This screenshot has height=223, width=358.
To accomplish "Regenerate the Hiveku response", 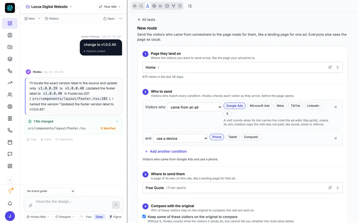I will [x=64, y=139].
